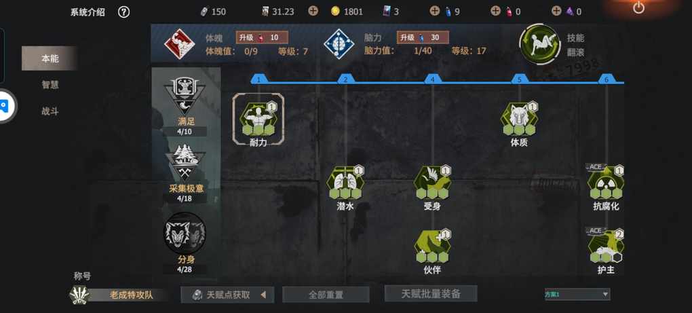Switch to the 智慧 tab
The image size is (692, 313).
click(50, 85)
